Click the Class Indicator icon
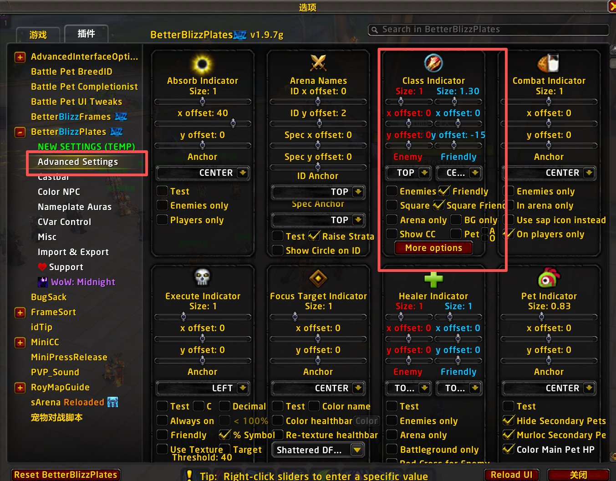This screenshot has width=616, height=481. pos(433,63)
